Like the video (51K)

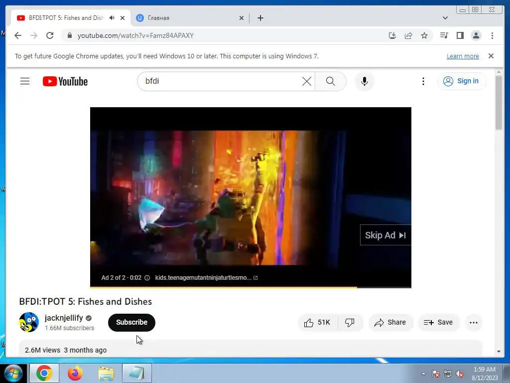[317, 323]
